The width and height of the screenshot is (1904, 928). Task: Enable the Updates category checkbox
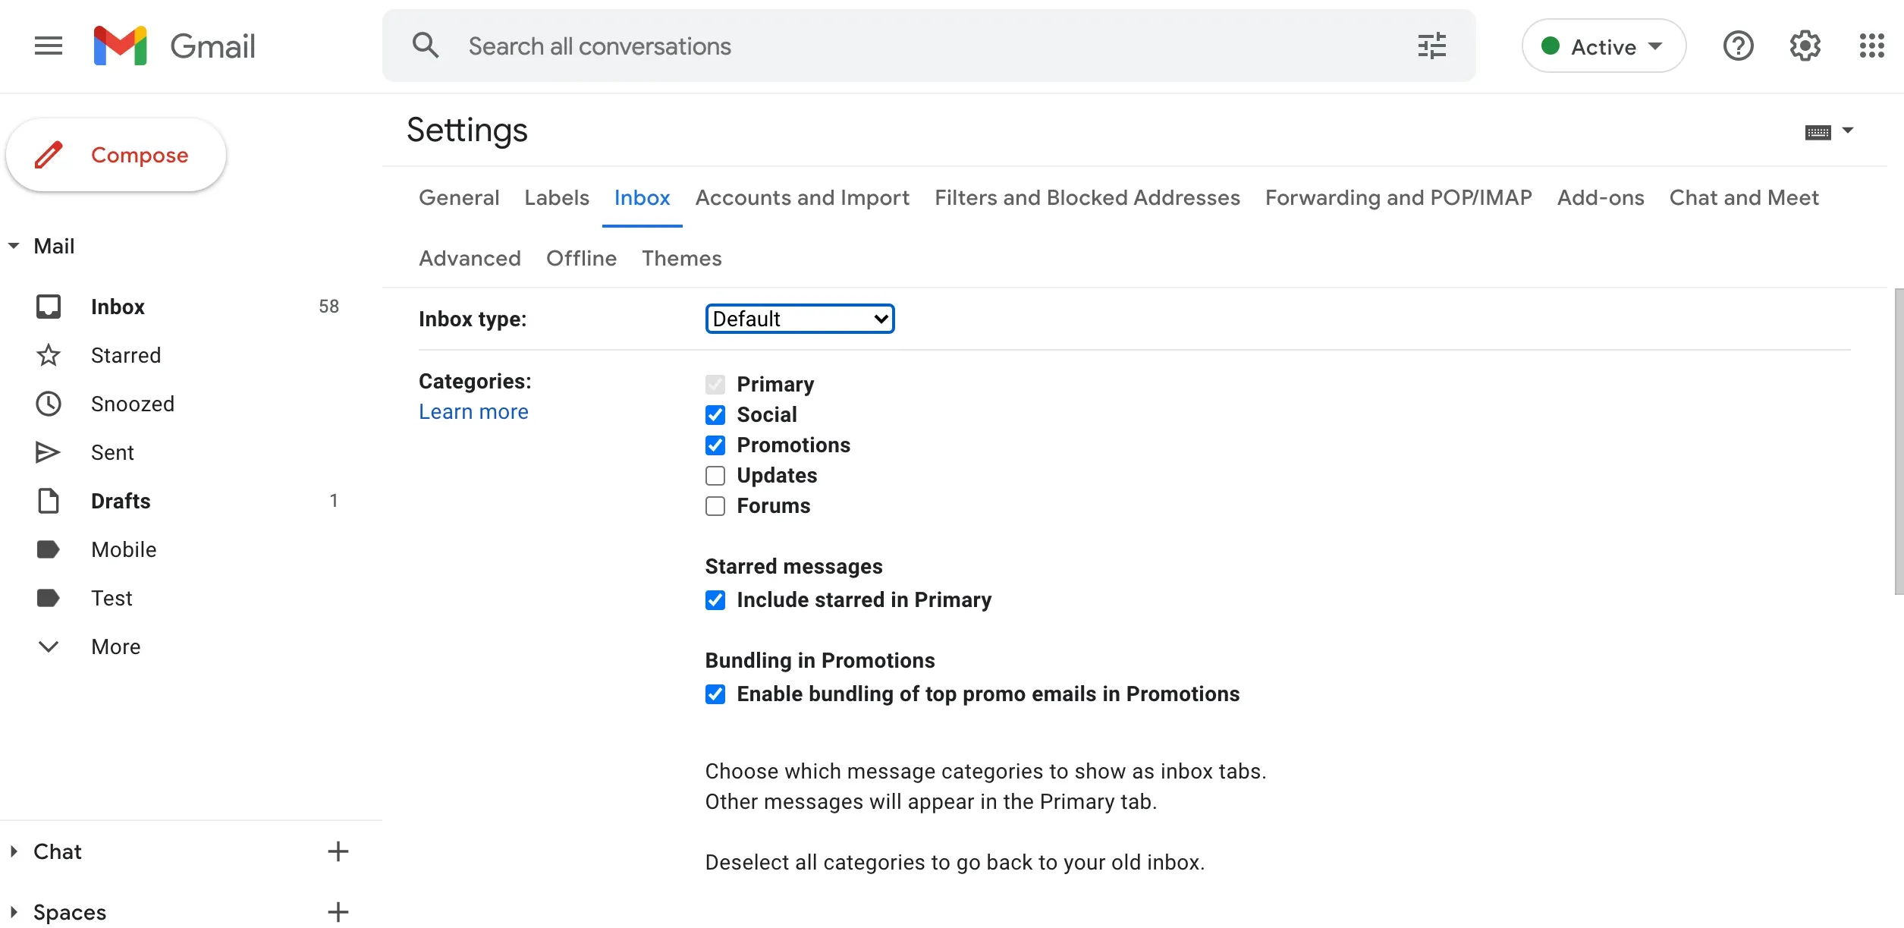click(x=715, y=475)
